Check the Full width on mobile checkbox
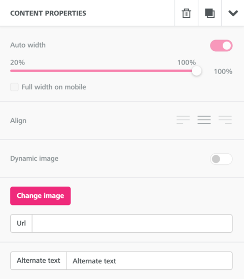Image resolution: width=244 pixels, height=279 pixels. tap(14, 87)
